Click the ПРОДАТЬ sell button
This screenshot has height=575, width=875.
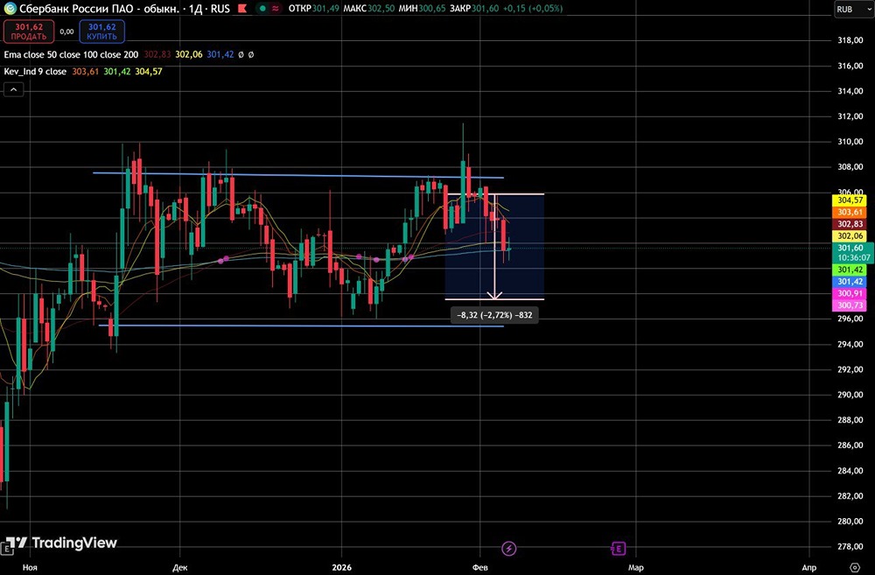tap(29, 32)
